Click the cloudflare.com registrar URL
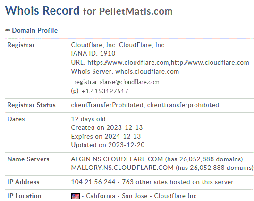The image size is (254, 201). tap(168, 62)
